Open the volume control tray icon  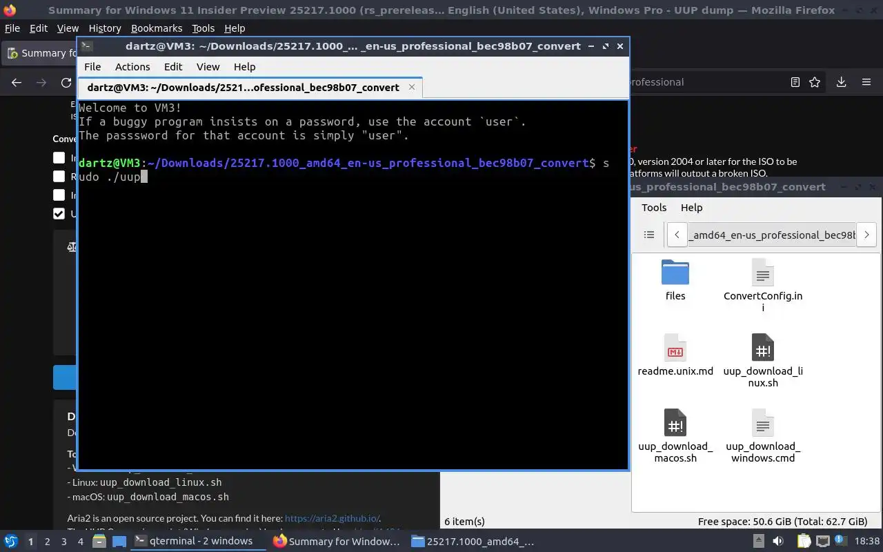pyautogui.click(x=778, y=541)
